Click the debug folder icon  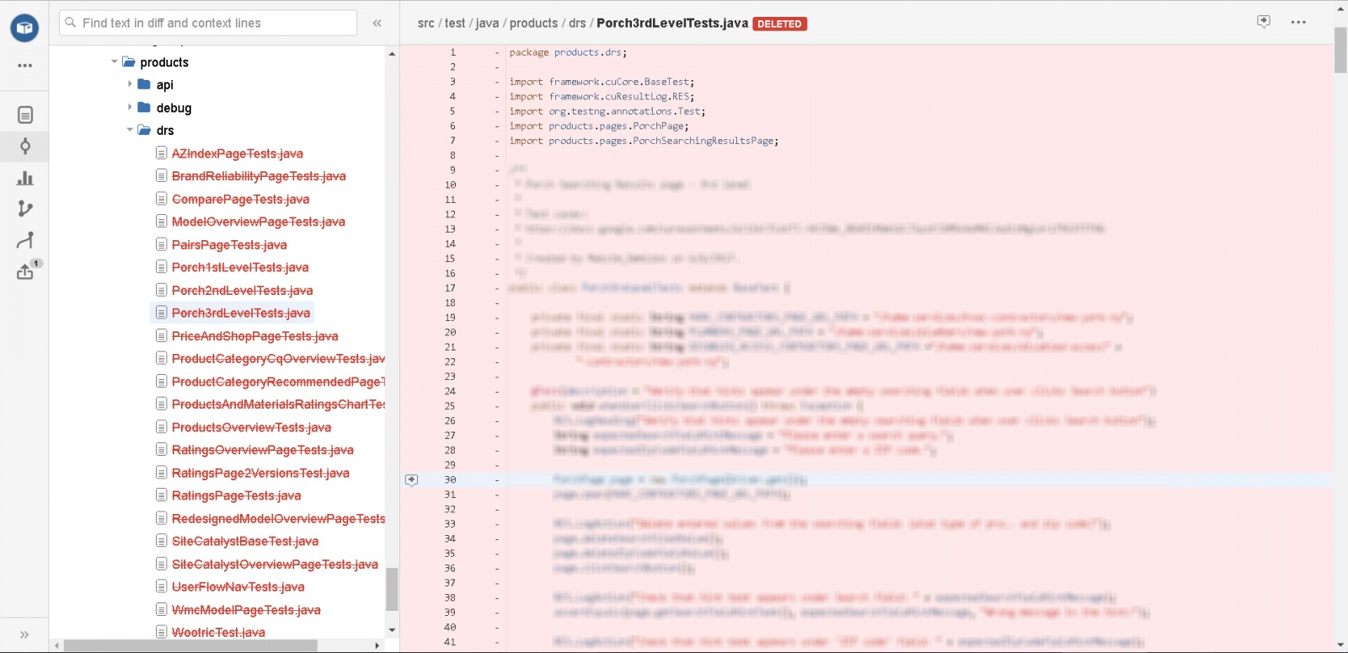(144, 107)
